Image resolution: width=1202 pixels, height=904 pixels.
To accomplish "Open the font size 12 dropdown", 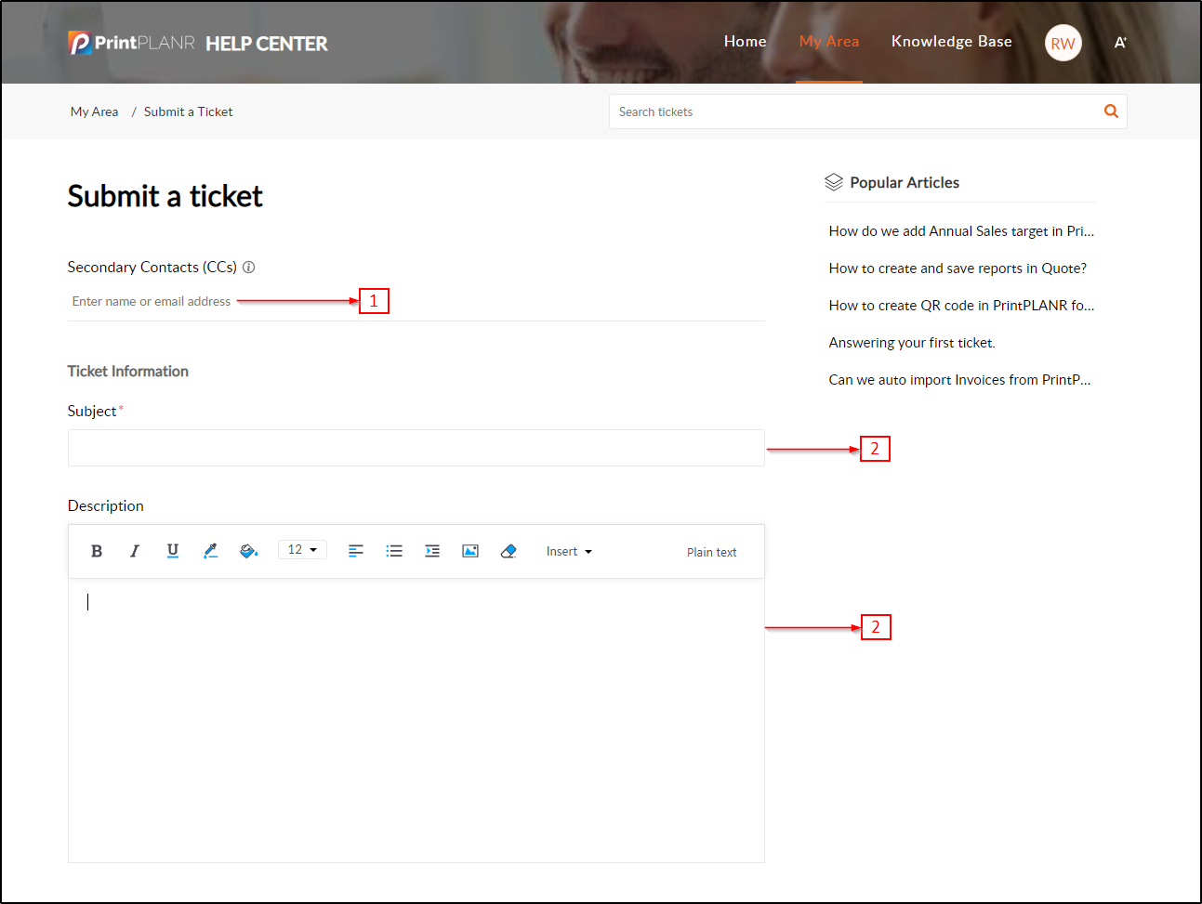I will [x=302, y=550].
